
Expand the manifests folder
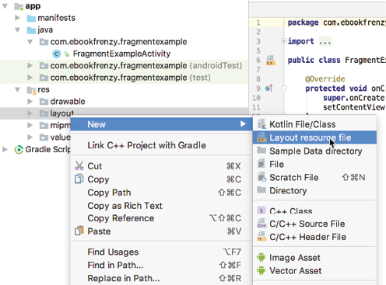pyautogui.click(x=17, y=18)
